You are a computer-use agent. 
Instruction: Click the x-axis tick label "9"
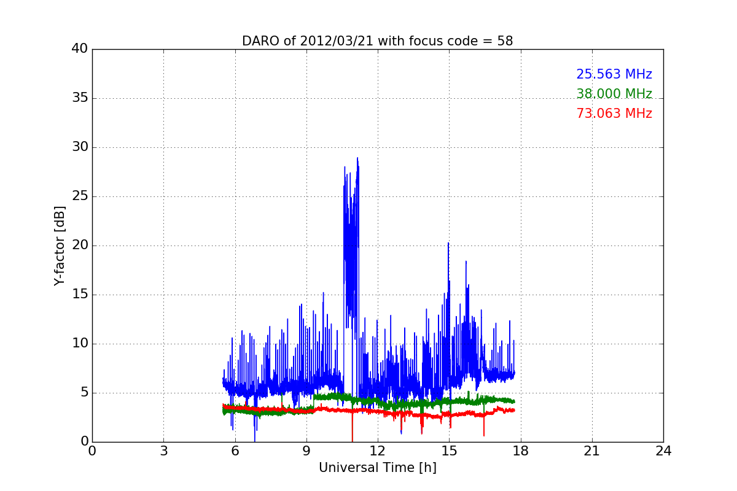306,450
